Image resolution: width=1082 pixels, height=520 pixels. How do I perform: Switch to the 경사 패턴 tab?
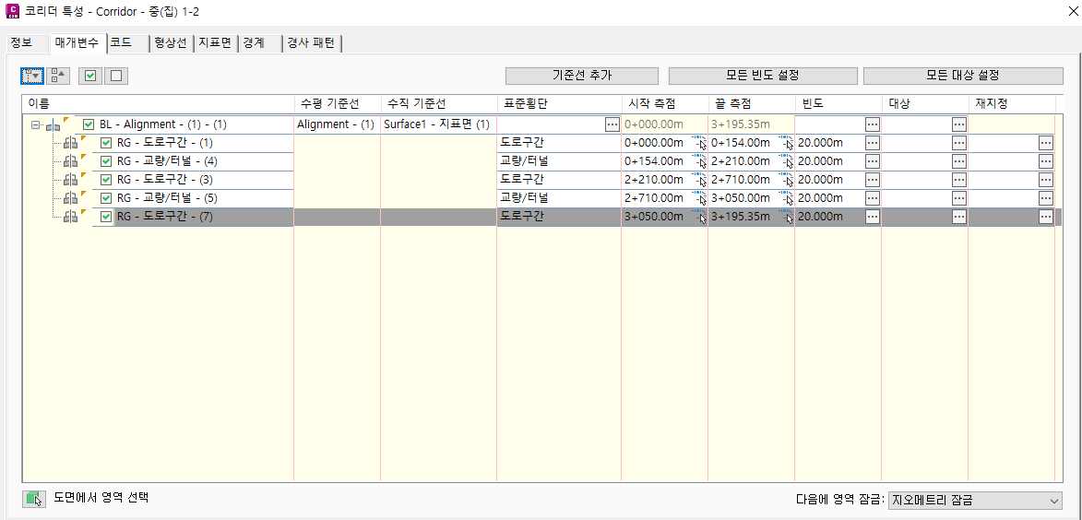(x=311, y=42)
